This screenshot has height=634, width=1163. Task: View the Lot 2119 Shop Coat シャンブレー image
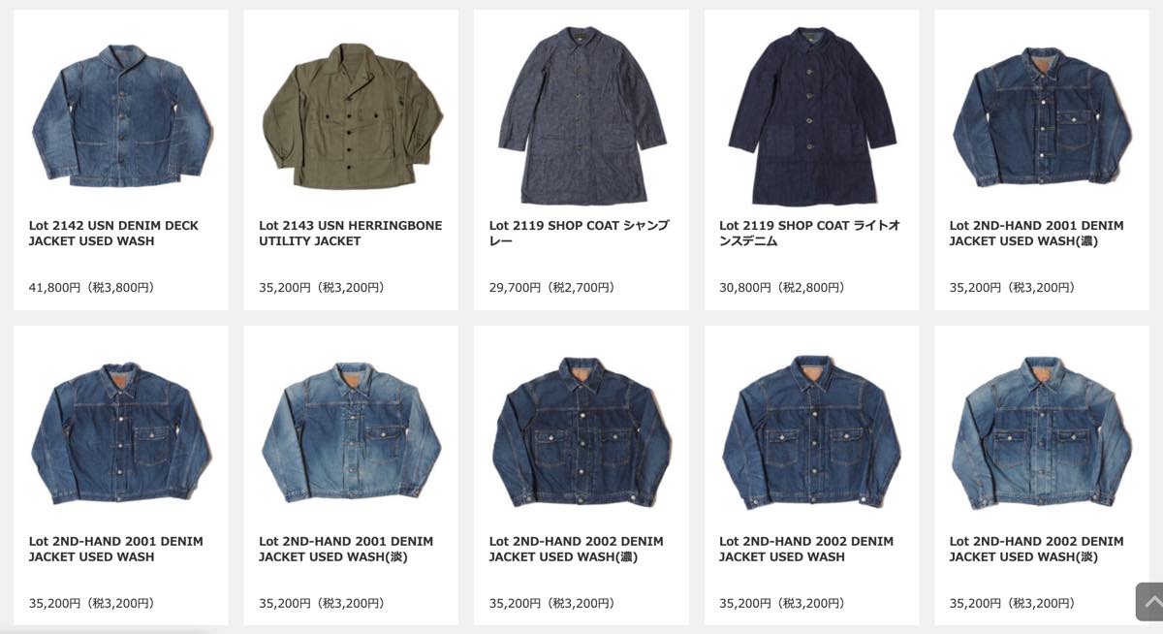click(x=581, y=115)
